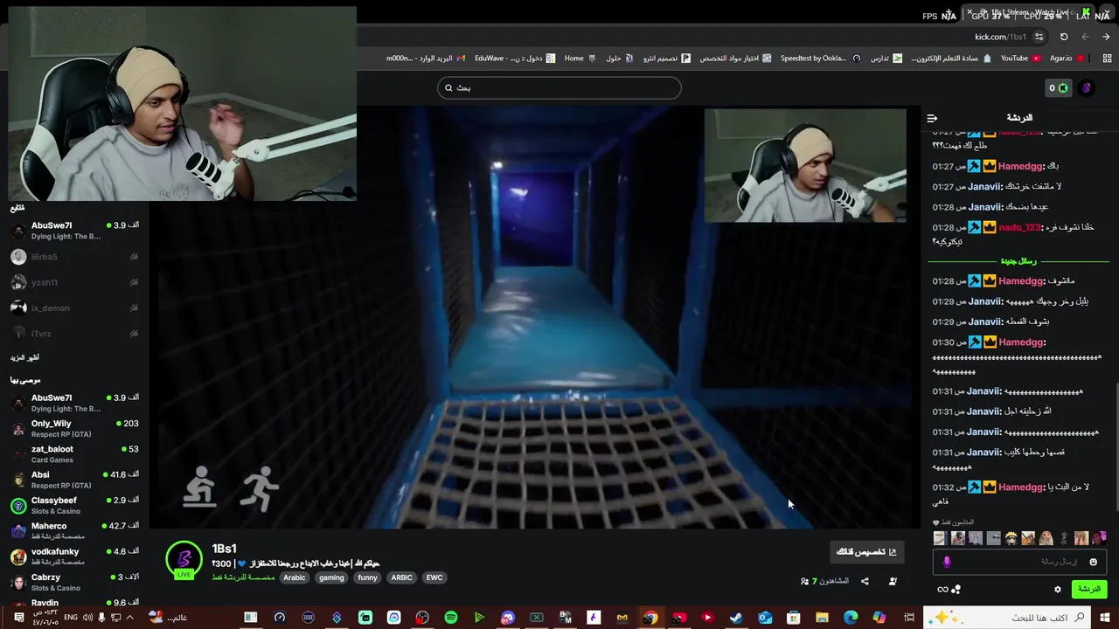This screenshot has height=629, width=1119.
Task: Send message with green الدردشة button
Action: (1089, 589)
